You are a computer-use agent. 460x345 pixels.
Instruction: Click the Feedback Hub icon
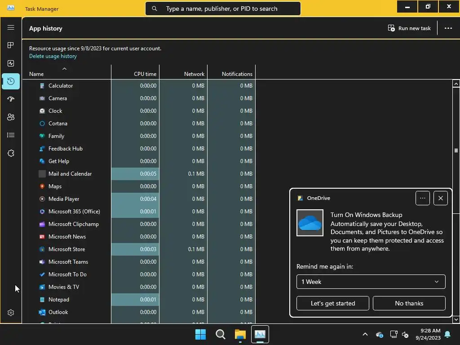[42, 149]
